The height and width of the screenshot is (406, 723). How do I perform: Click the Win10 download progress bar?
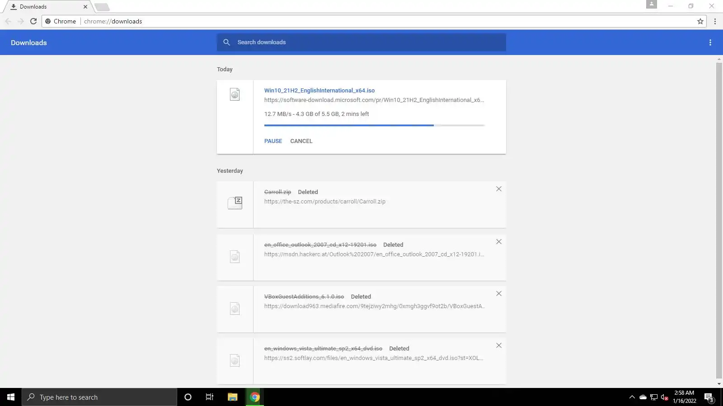pos(375,125)
